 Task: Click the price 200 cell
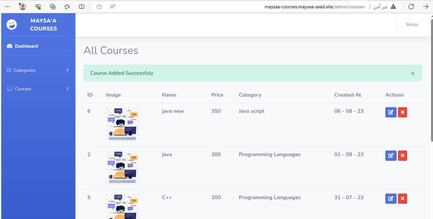point(216,197)
